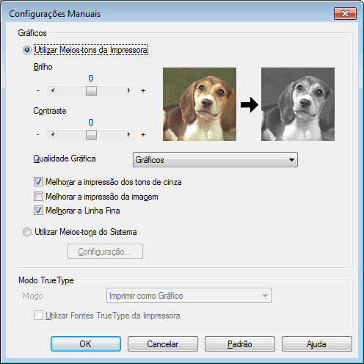The width and height of the screenshot is (364, 364).
Task: Click the grayscale beagle preview image
Action: pos(298,104)
